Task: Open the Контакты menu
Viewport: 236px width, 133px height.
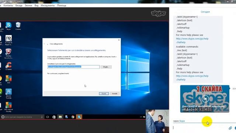Action: (x=8, y=6)
